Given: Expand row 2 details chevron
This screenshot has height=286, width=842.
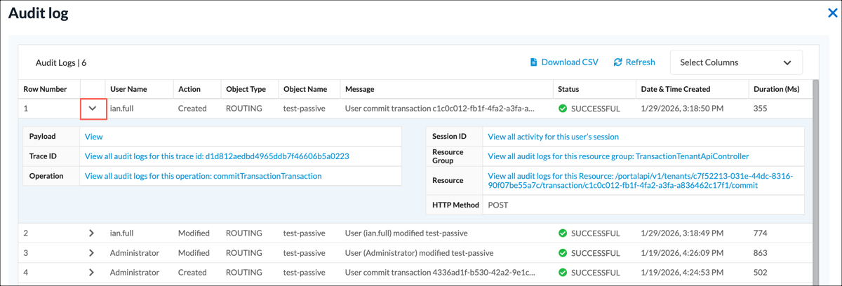Looking at the screenshot, I should click(91, 233).
